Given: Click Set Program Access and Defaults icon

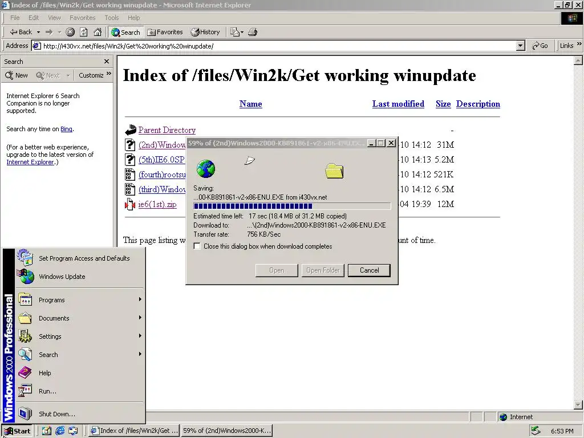Looking at the screenshot, I should pos(25,258).
